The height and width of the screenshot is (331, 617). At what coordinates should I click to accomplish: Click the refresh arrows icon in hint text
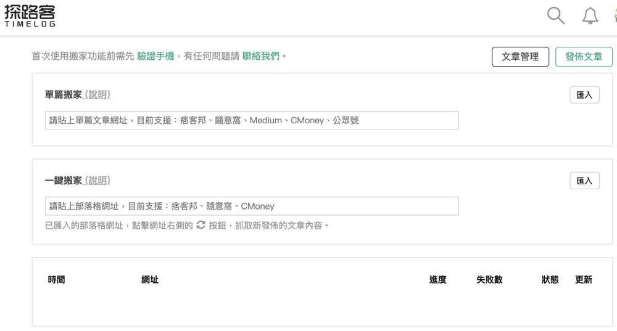click(x=201, y=226)
